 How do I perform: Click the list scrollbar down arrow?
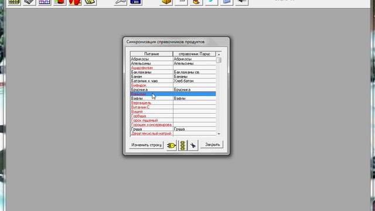point(219,134)
